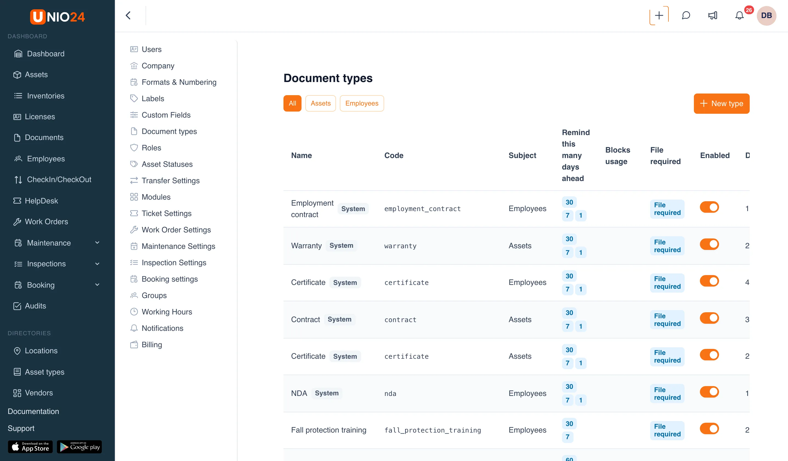Click the CheckIn/CheckOut arrows icon

pyautogui.click(x=18, y=180)
